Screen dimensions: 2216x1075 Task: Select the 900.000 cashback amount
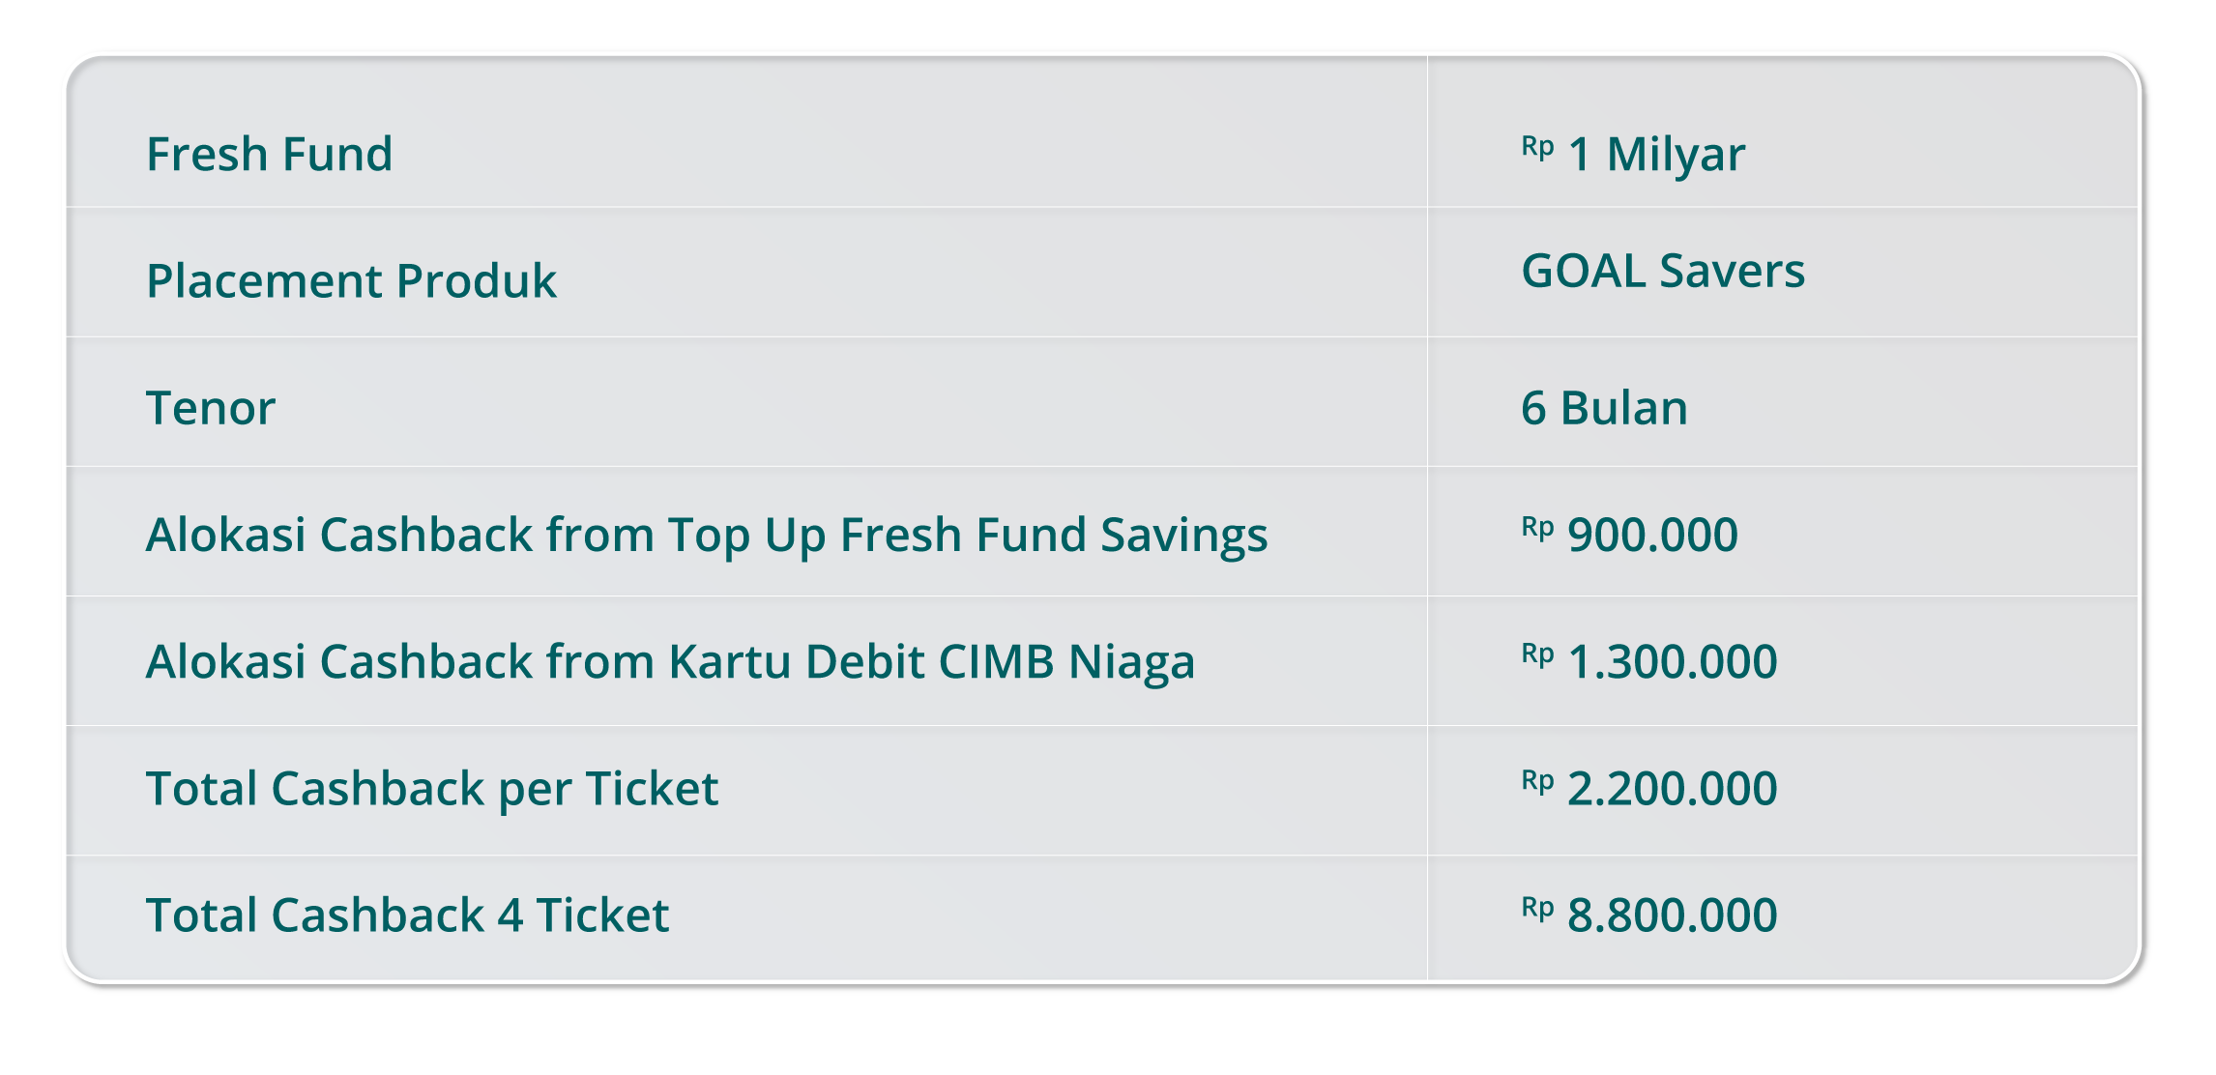(x=1651, y=534)
